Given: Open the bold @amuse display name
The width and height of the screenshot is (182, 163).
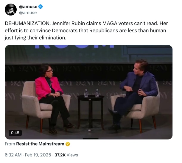Looking at the screenshot, I should point(28,7).
